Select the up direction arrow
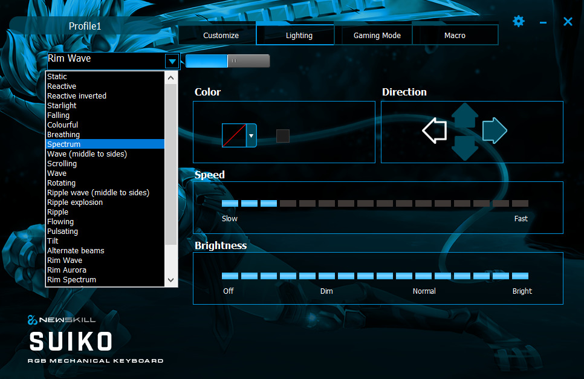 [464, 114]
